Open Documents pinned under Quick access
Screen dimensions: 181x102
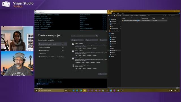click(113, 21)
